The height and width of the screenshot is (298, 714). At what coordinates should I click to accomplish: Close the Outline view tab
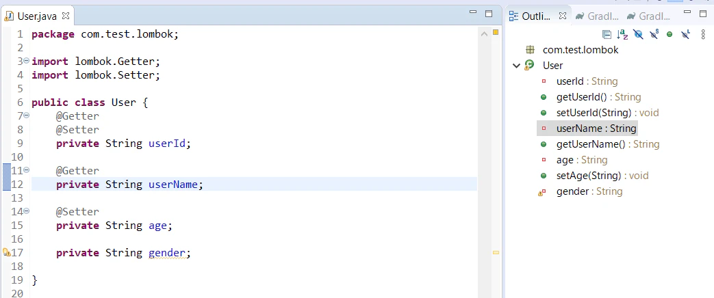[x=562, y=16]
